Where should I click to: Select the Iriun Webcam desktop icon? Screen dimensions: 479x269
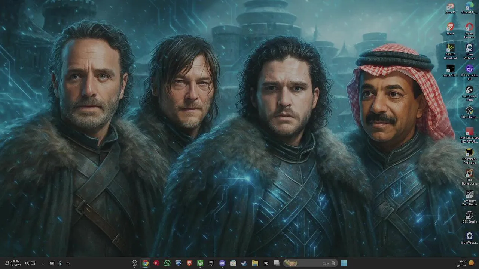469,52
